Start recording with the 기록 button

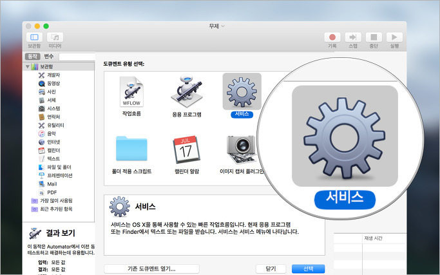pyautogui.click(x=332, y=37)
